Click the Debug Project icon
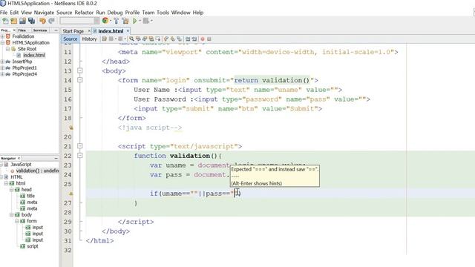The width and height of the screenshot is (475, 267). pyautogui.click(x=146, y=21)
